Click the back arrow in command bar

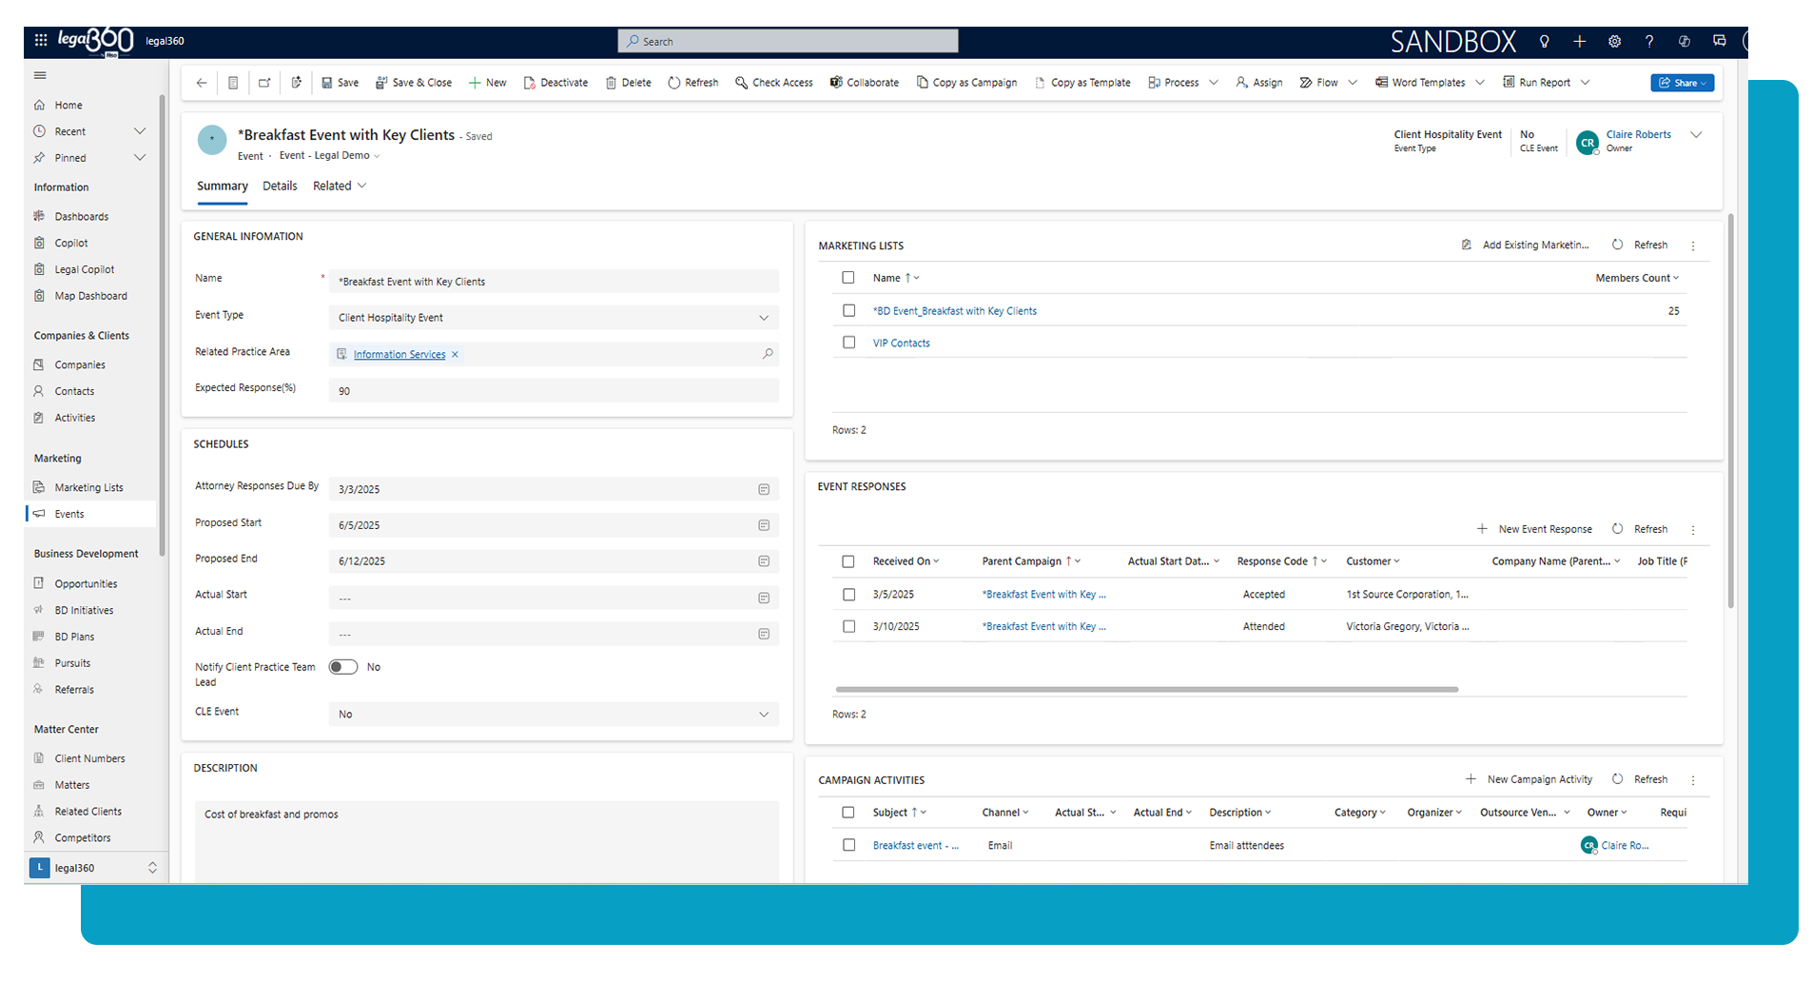point(202,83)
